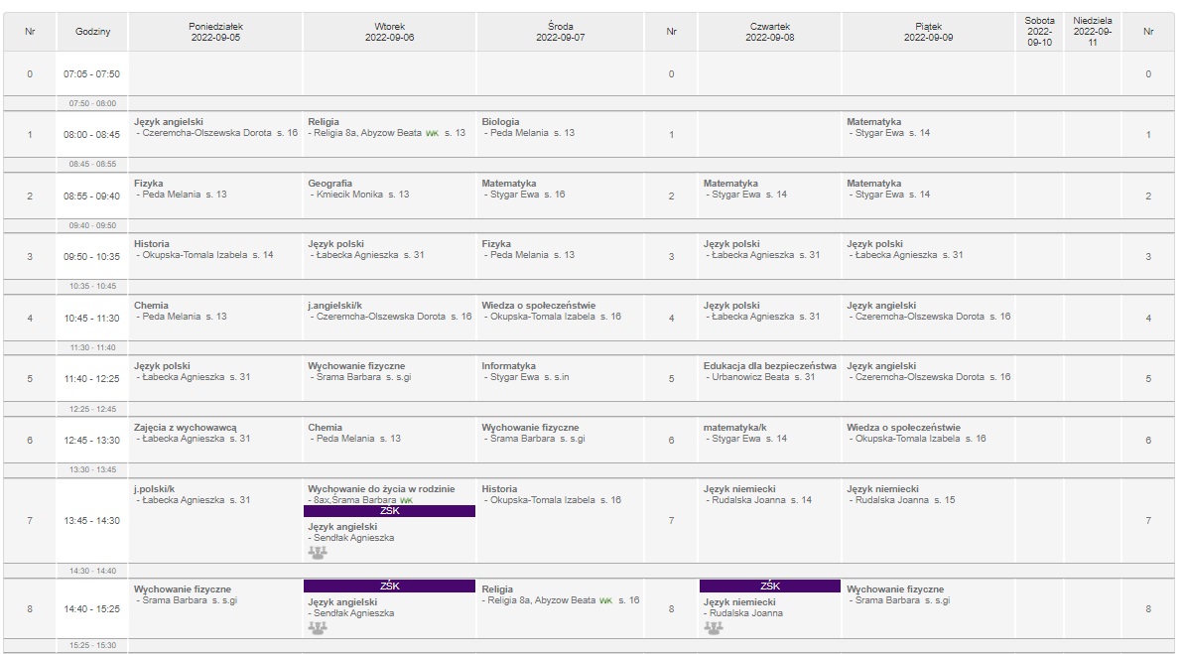Click WK marker in Wychowanie do życia w rodzinie
Image resolution: width=1185 pixels, height=654 pixels.
(406, 500)
